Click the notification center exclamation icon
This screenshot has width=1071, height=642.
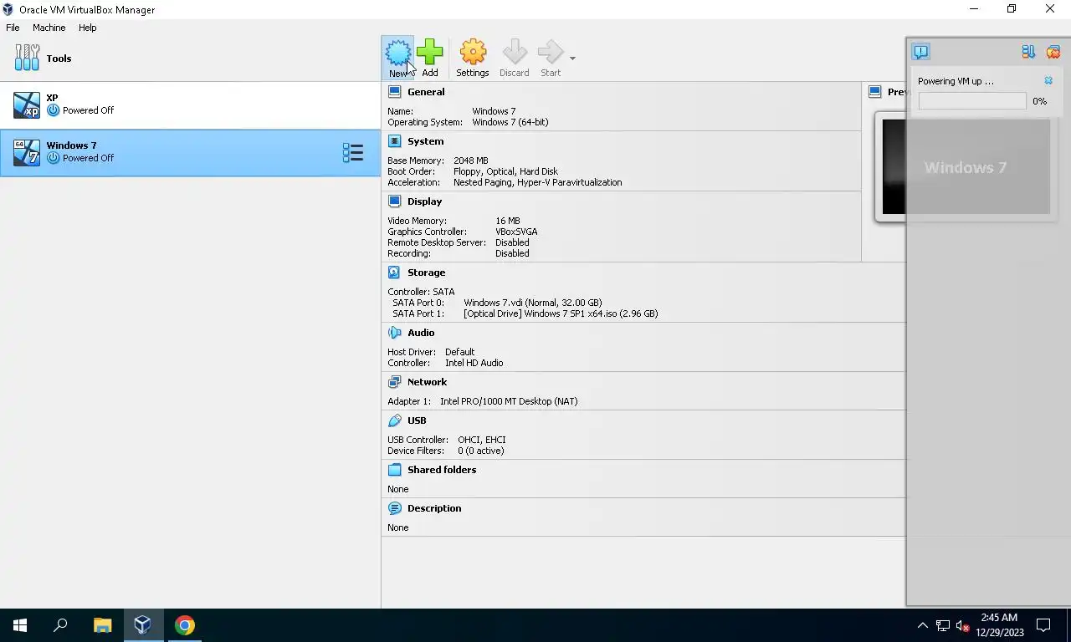920,52
